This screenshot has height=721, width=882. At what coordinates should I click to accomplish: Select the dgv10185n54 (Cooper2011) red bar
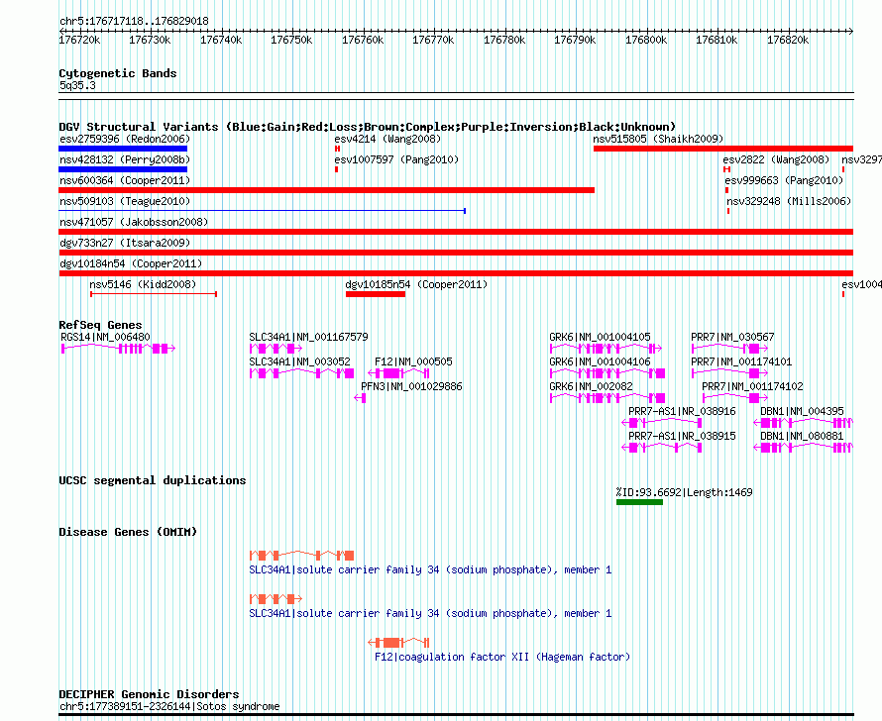click(376, 294)
